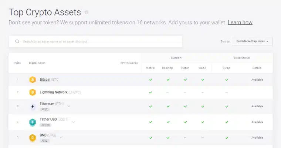The height and width of the screenshot is (148, 281).
Task: Click Tether USD's Mobile support checkmark
Action: pyautogui.click(x=150, y=122)
